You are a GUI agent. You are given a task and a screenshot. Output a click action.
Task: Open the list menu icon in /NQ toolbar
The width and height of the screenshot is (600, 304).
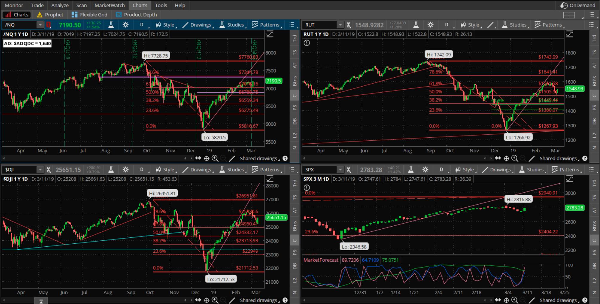click(x=292, y=25)
